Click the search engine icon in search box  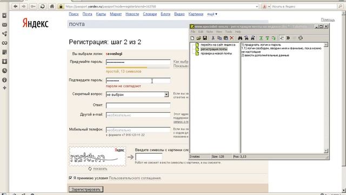264,6
